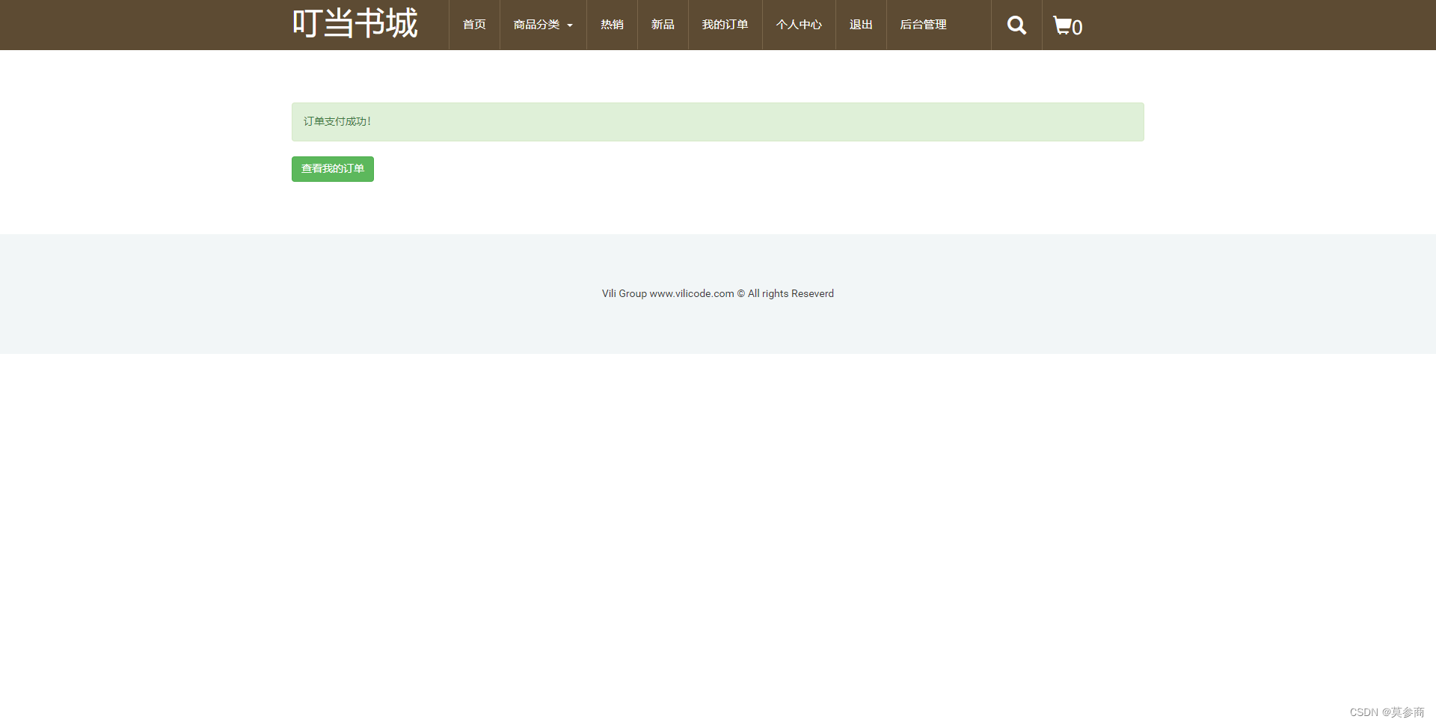Go to 首页 in the navbar
The height and width of the screenshot is (725, 1436).
point(474,25)
